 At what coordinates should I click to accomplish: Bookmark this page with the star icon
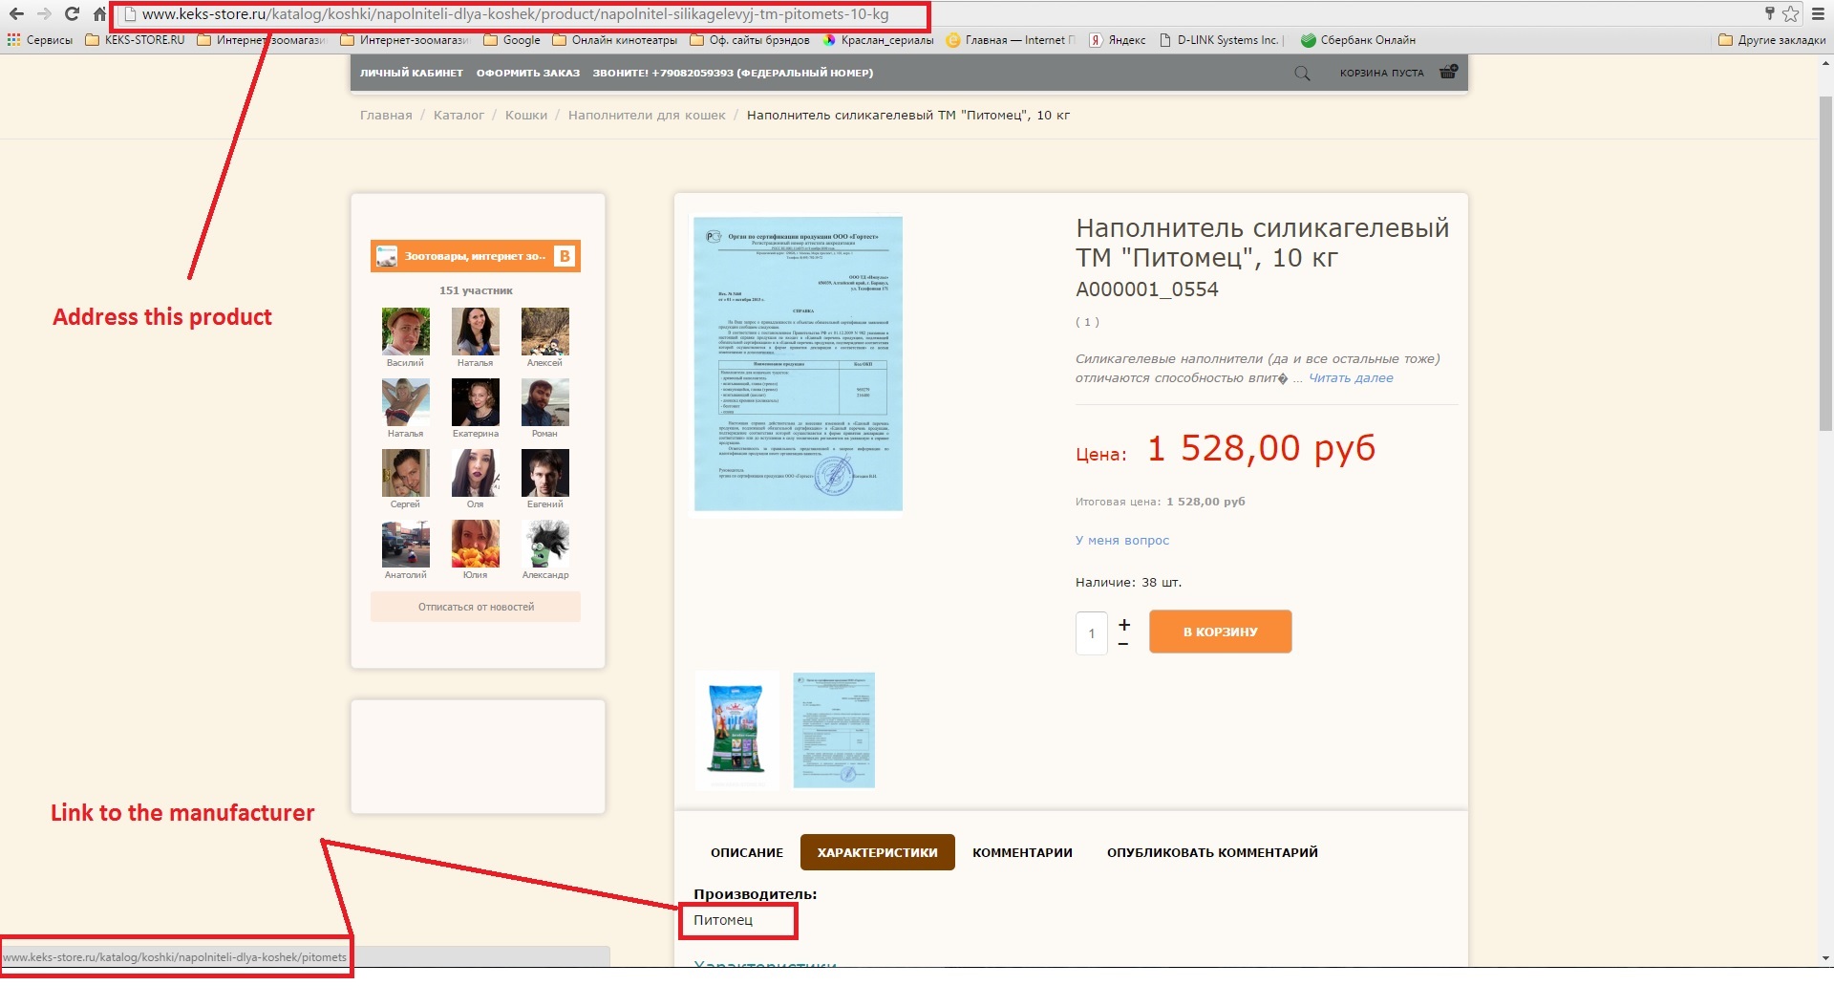click(x=1791, y=13)
